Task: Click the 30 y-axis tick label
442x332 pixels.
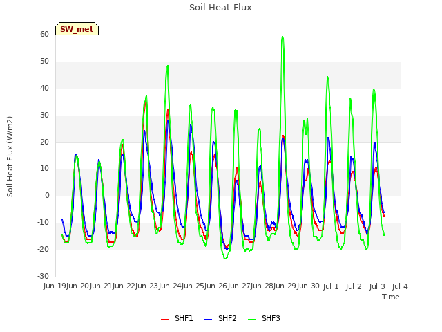Action: tap(44, 115)
